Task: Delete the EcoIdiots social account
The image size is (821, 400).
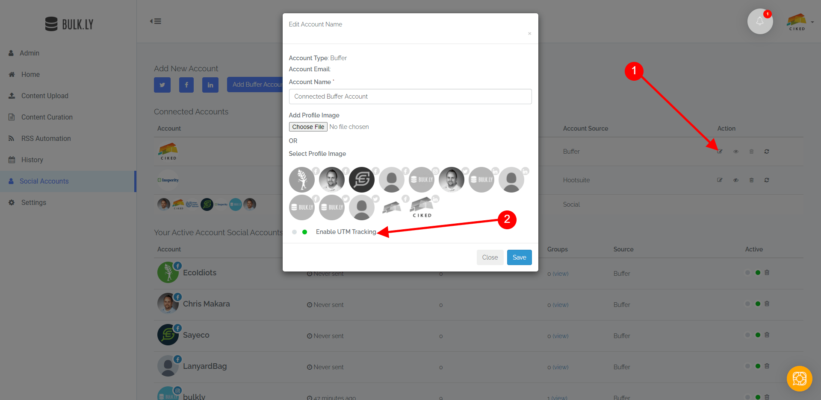Action: tap(767, 272)
